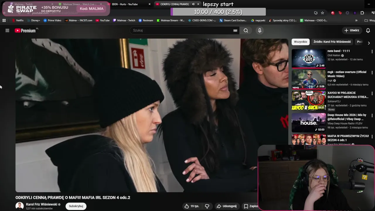This screenshot has height=211, width=375.
Task: Open the Restream bookmark
Action: click(146, 21)
